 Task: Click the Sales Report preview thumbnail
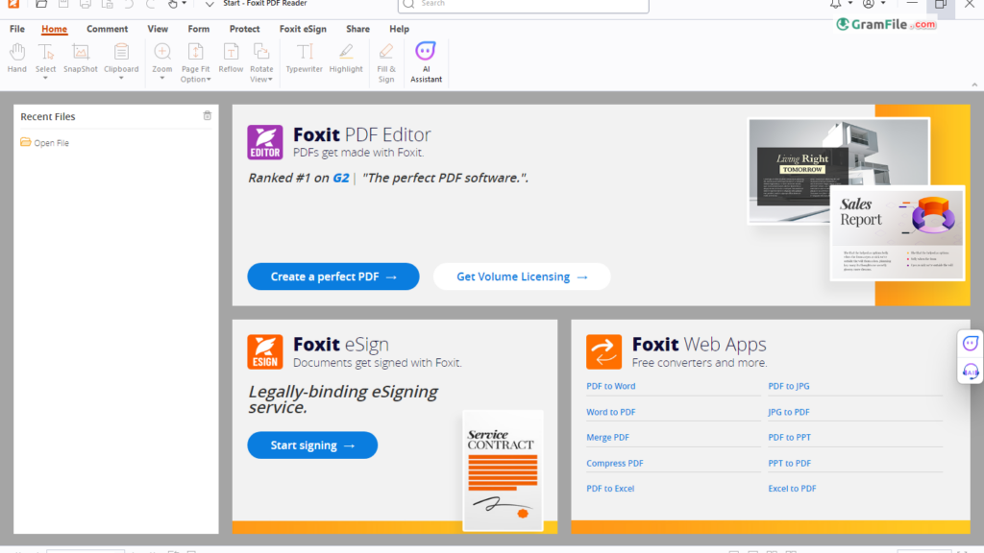pyautogui.click(x=897, y=235)
